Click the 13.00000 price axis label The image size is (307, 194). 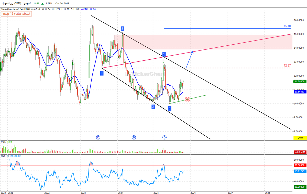[x=299, y=62]
